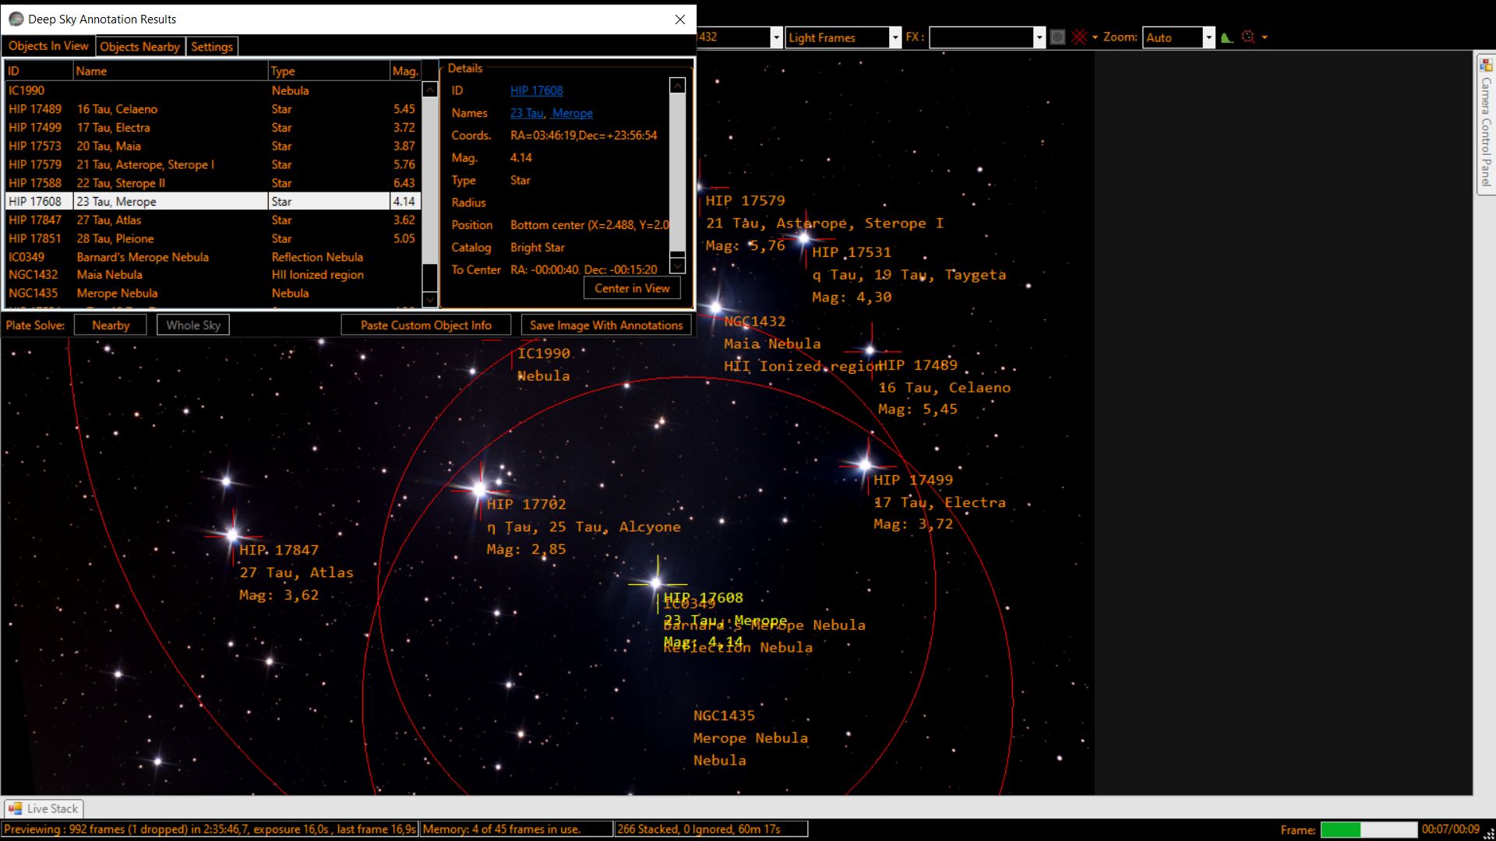This screenshot has height=841, width=1496.
Task: Toggle the red reticule crosshair icon
Action: pyautogui.click(x=1079, y=37)
